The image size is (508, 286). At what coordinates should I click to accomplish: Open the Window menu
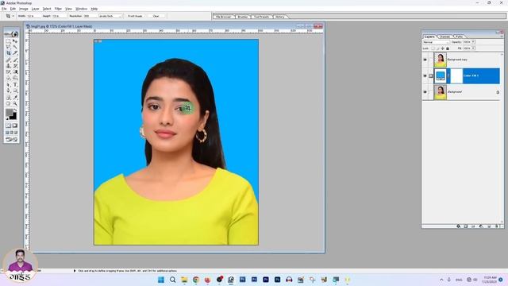coord(81,9)
